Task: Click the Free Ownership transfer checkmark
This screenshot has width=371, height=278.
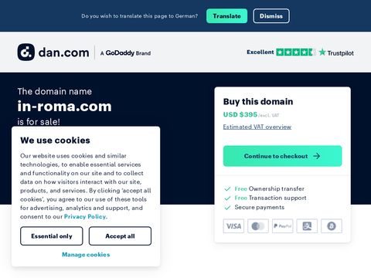Action: [227, 189]
